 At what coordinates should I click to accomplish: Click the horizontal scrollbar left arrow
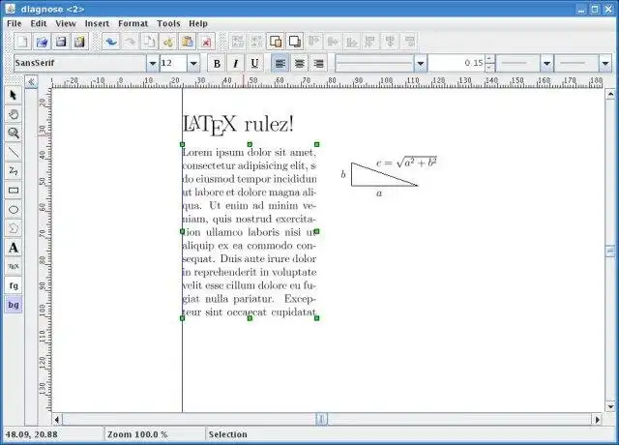(57, 419)
